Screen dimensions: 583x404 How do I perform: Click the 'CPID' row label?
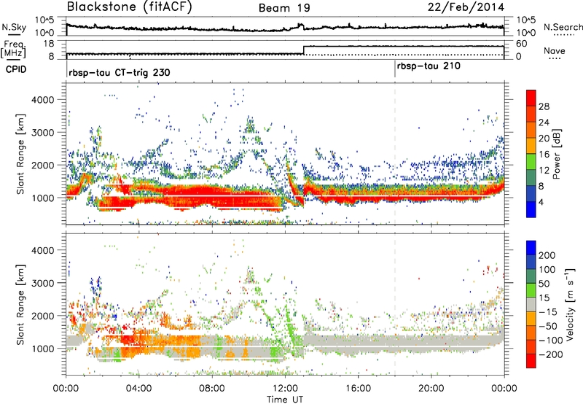pyautogui.click(x=16, y=69)
